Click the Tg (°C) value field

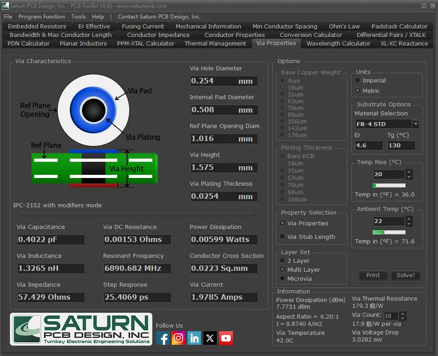click(x=401, y=145)
